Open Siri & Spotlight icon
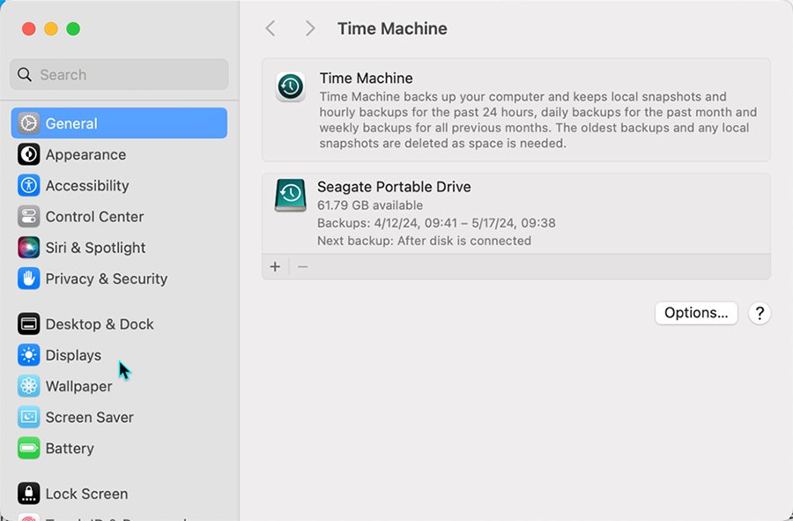 29,248
